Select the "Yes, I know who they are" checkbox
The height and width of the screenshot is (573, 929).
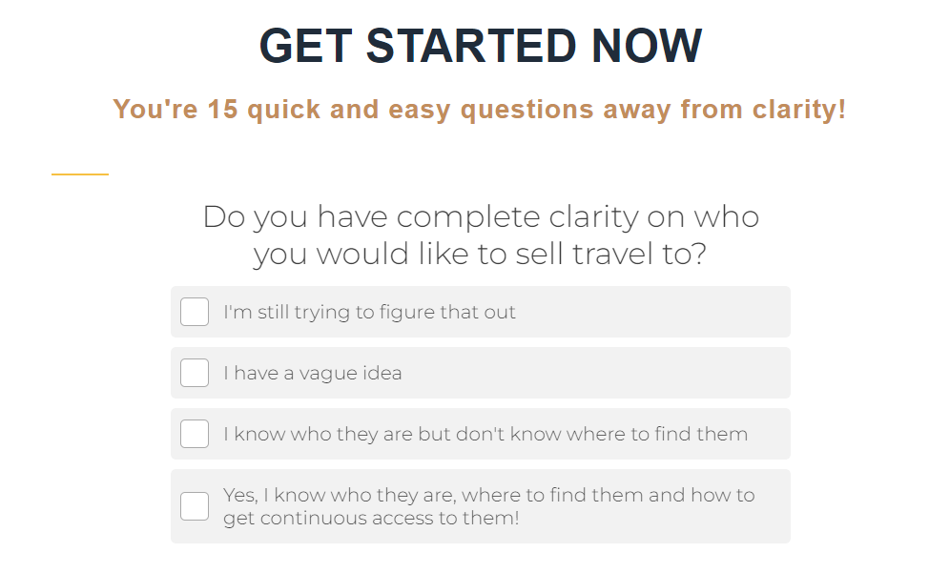click(x=195, y=506)
